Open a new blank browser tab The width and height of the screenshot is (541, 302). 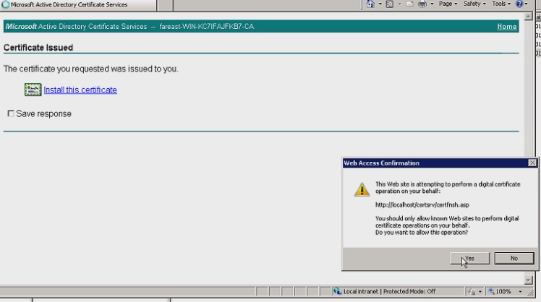click(166, 5)
